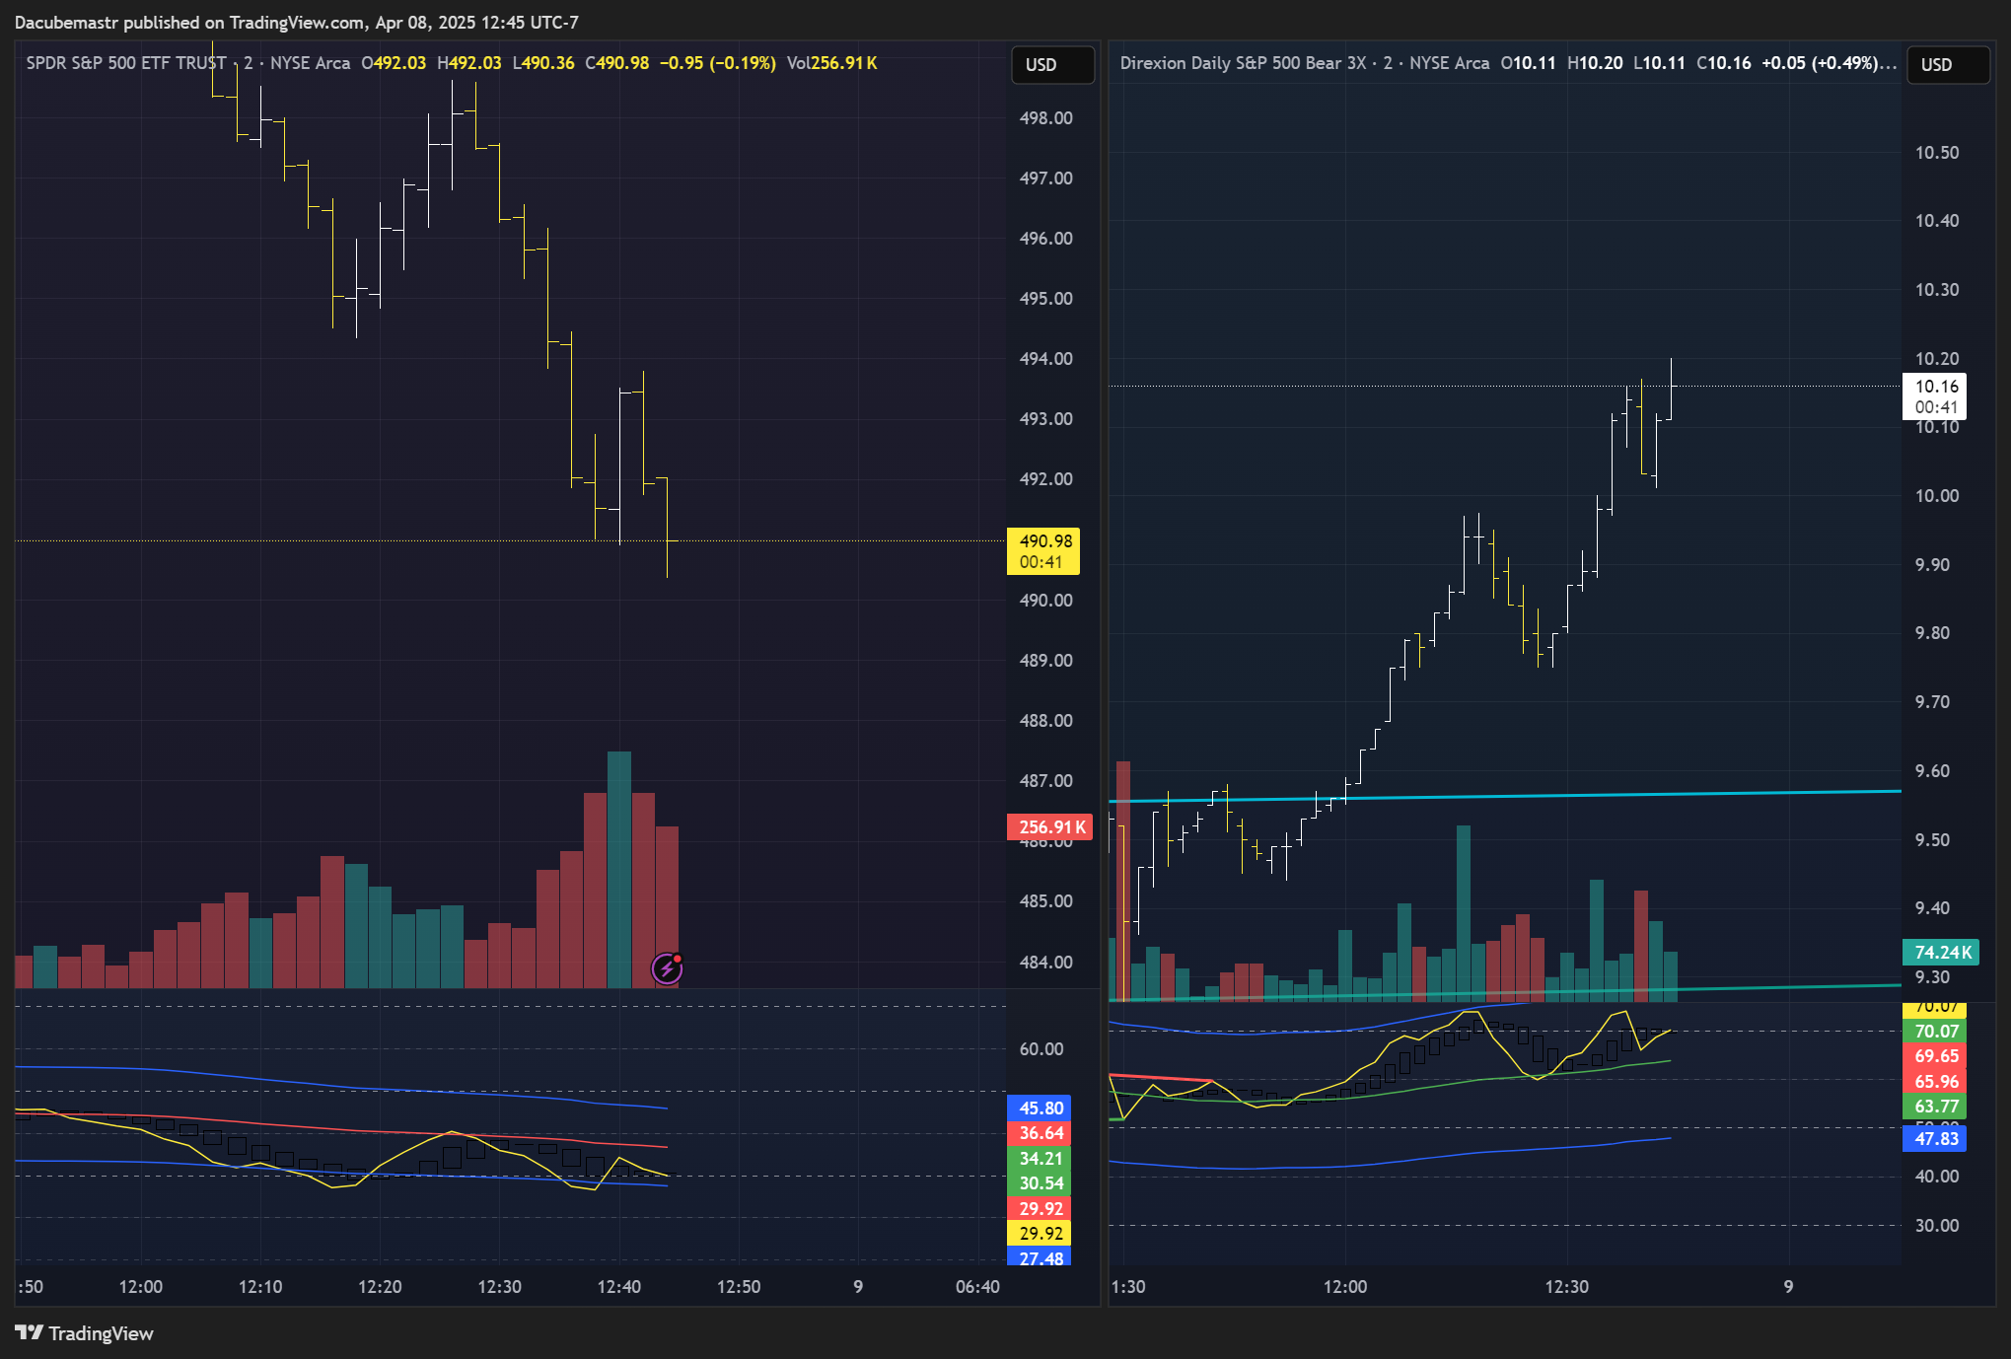This screenshot has width=2011, height=1359.
Task: Click the SPDR S&P 500 ETF TRUST title
Action: pos(126,63)
